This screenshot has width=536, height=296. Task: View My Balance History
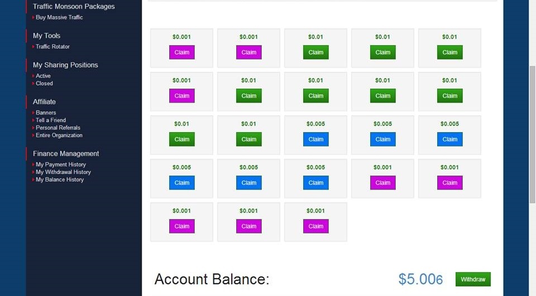coord(60,179)
